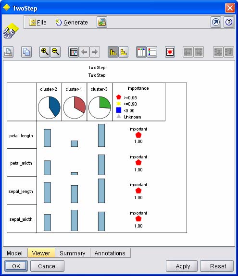Screen dimensions: 238x276
Task: Click the print icon
Action: (8, 52)
